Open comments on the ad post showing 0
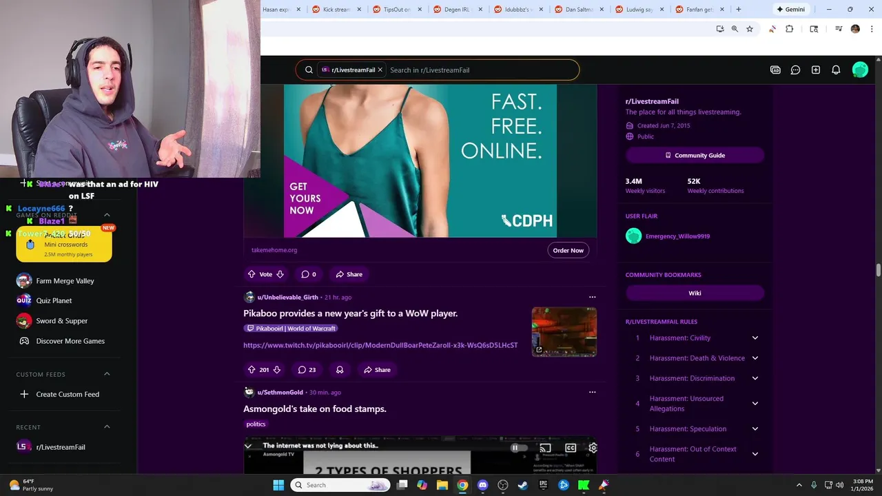Image resolution: width=882 pixels, height=496 pixels. 308,274
